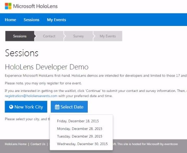Choose Tuesday, December 29, 2015
The width and height of the screenshot is (187, 153).
point(80,136)
